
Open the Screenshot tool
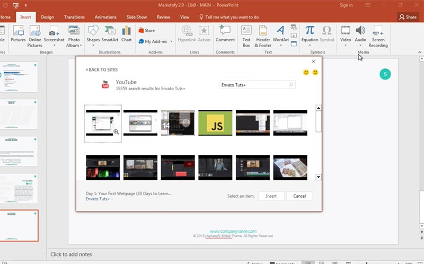click(54, 34)
